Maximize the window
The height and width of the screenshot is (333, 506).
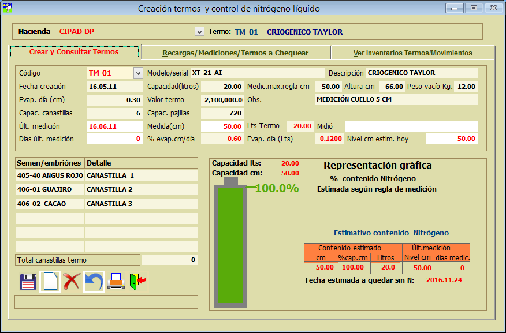pos(474,8)
